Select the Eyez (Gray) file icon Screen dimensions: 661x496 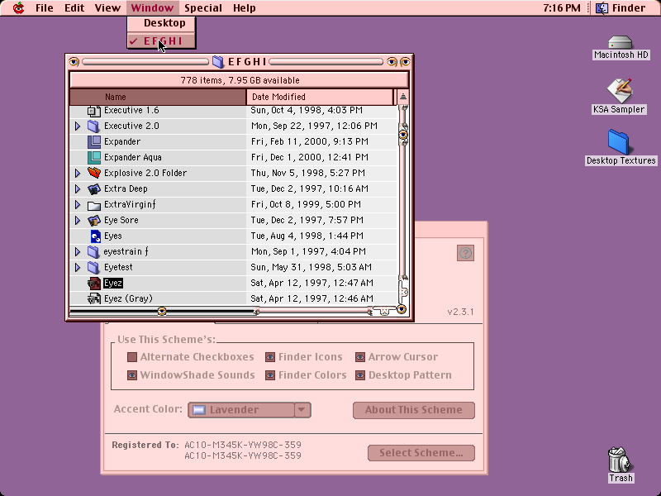94,298
